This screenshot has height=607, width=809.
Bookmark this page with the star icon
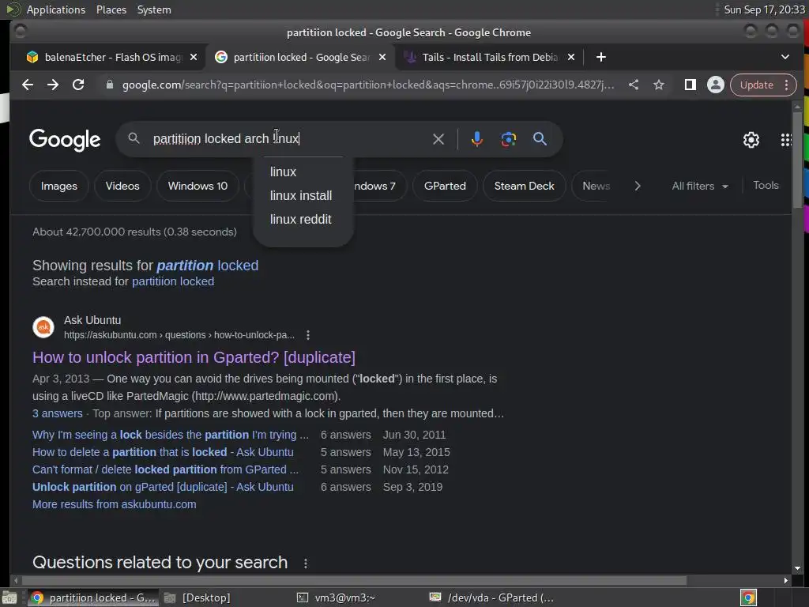coord(659,85)
